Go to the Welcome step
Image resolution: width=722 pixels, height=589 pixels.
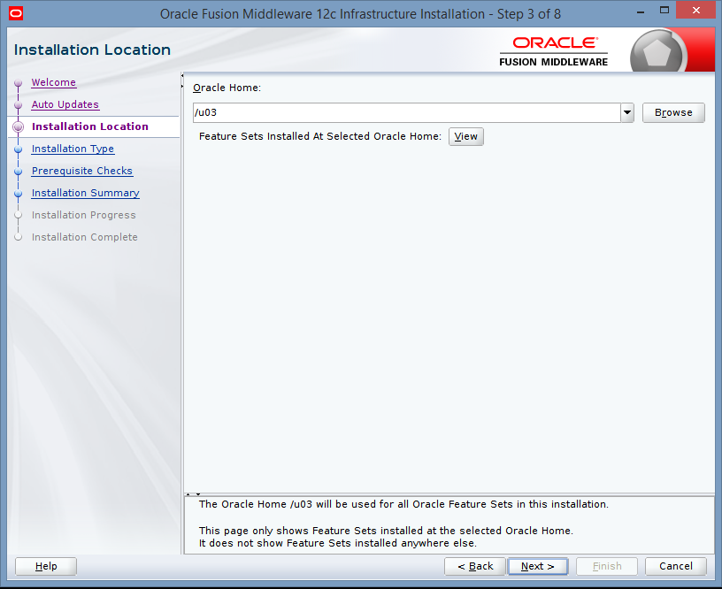(53, 82)
